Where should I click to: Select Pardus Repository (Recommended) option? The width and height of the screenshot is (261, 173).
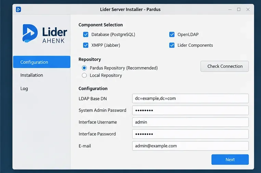point(84,68)
